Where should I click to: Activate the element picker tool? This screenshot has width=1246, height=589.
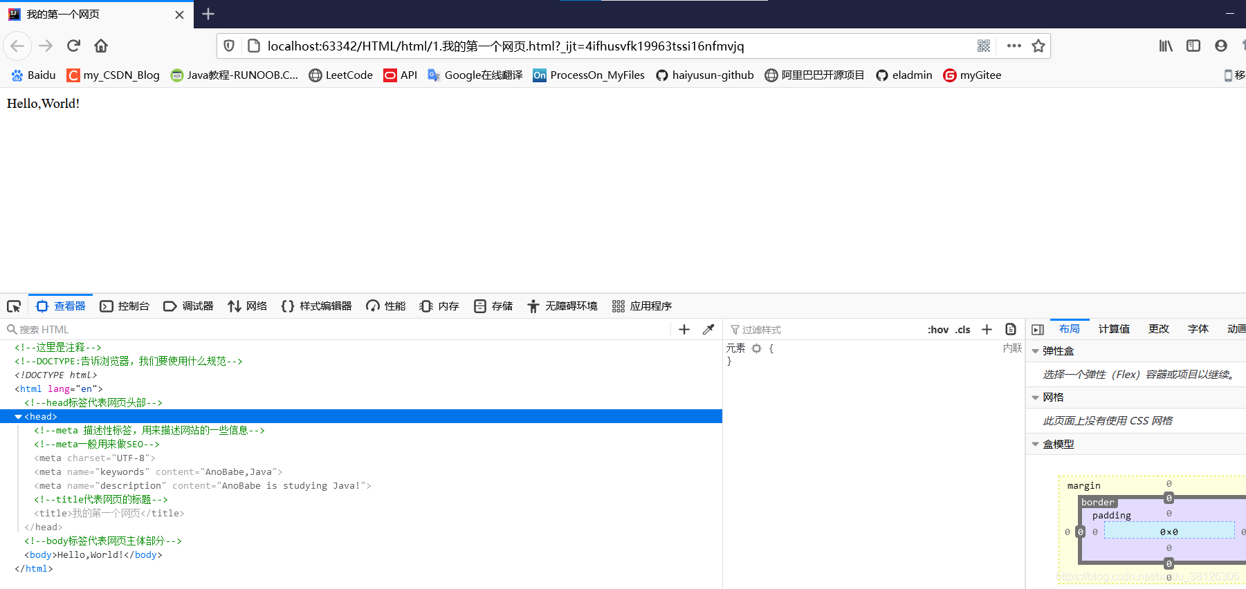(x=14, y=306)
